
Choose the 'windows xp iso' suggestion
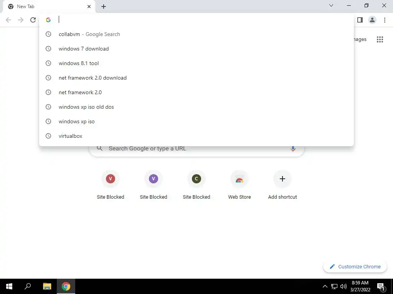click(x=196, y=121)
